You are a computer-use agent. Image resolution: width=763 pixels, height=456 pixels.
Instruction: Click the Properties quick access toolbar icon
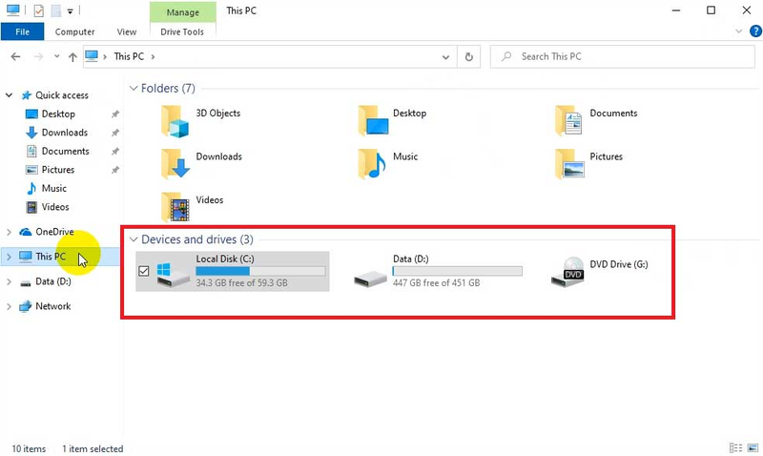click(x=38, y=10)
